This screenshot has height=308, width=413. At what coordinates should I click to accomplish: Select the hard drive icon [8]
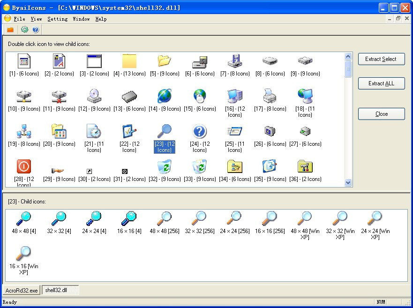[270, 61]
